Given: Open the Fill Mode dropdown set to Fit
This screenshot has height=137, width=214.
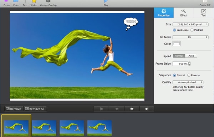Looking at the screenshot, I should (190, 37).
